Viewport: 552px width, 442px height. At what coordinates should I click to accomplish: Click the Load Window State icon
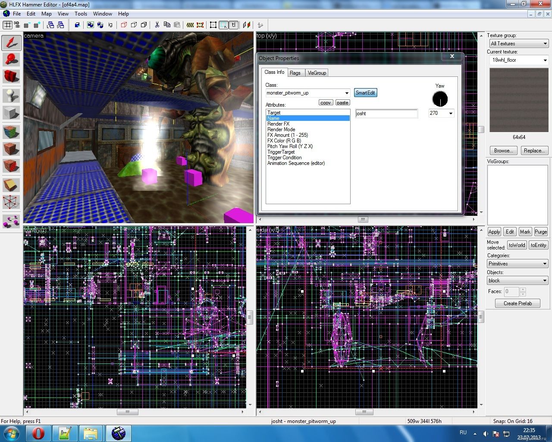[x=50, y=25]
